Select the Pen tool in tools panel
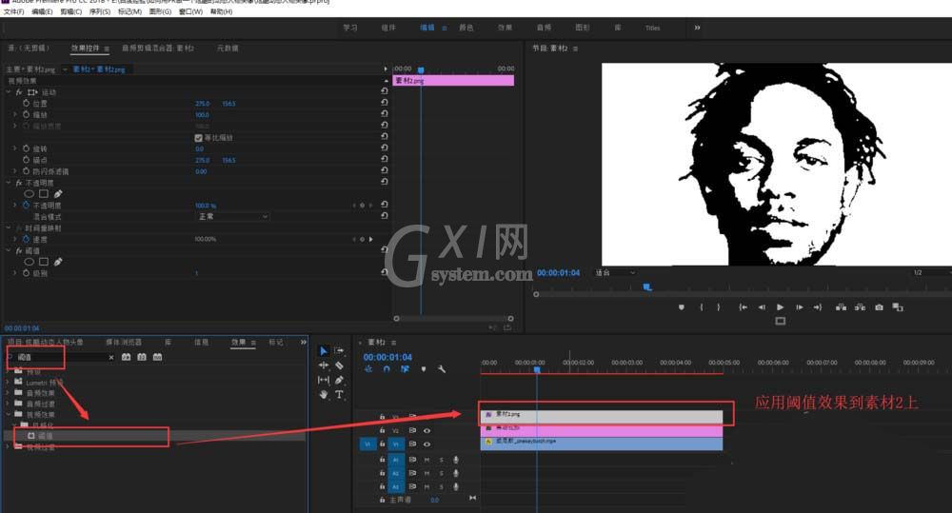Image resolution: width=952 pixels, height=513 pixels. [339, 380]
